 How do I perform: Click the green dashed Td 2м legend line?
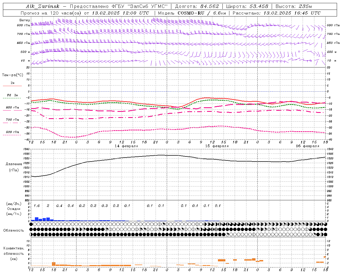click(x=12, y=98)
